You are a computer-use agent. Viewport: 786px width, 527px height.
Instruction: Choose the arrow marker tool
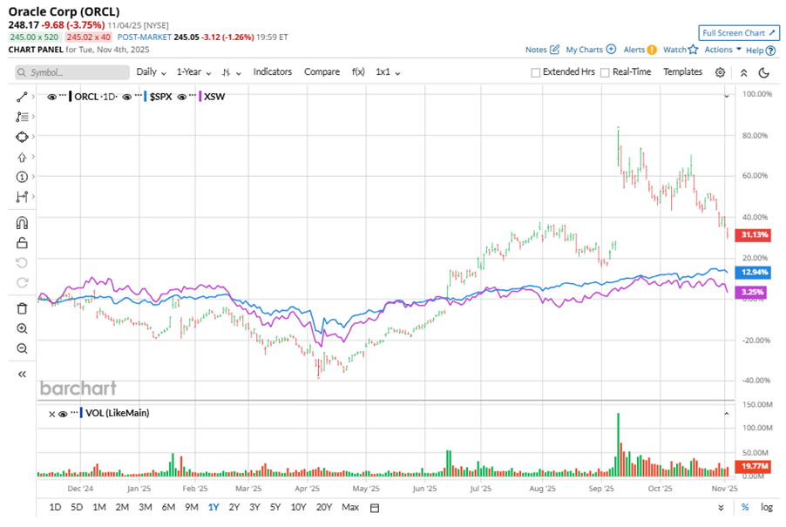pyautogui.click(x=22, y=158)
